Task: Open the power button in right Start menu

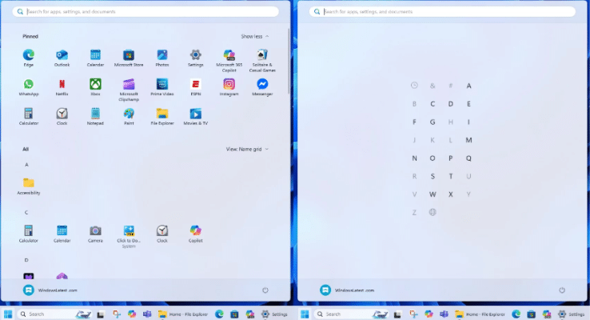Action: [x=562, y=290]
